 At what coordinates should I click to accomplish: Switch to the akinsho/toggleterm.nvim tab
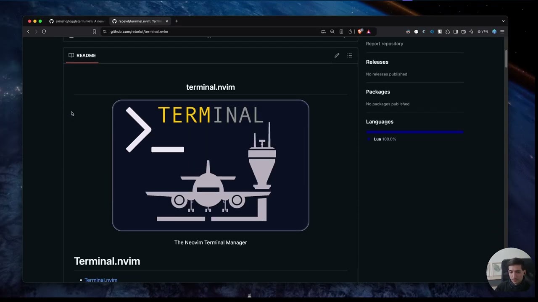click(x=77, y=21)
